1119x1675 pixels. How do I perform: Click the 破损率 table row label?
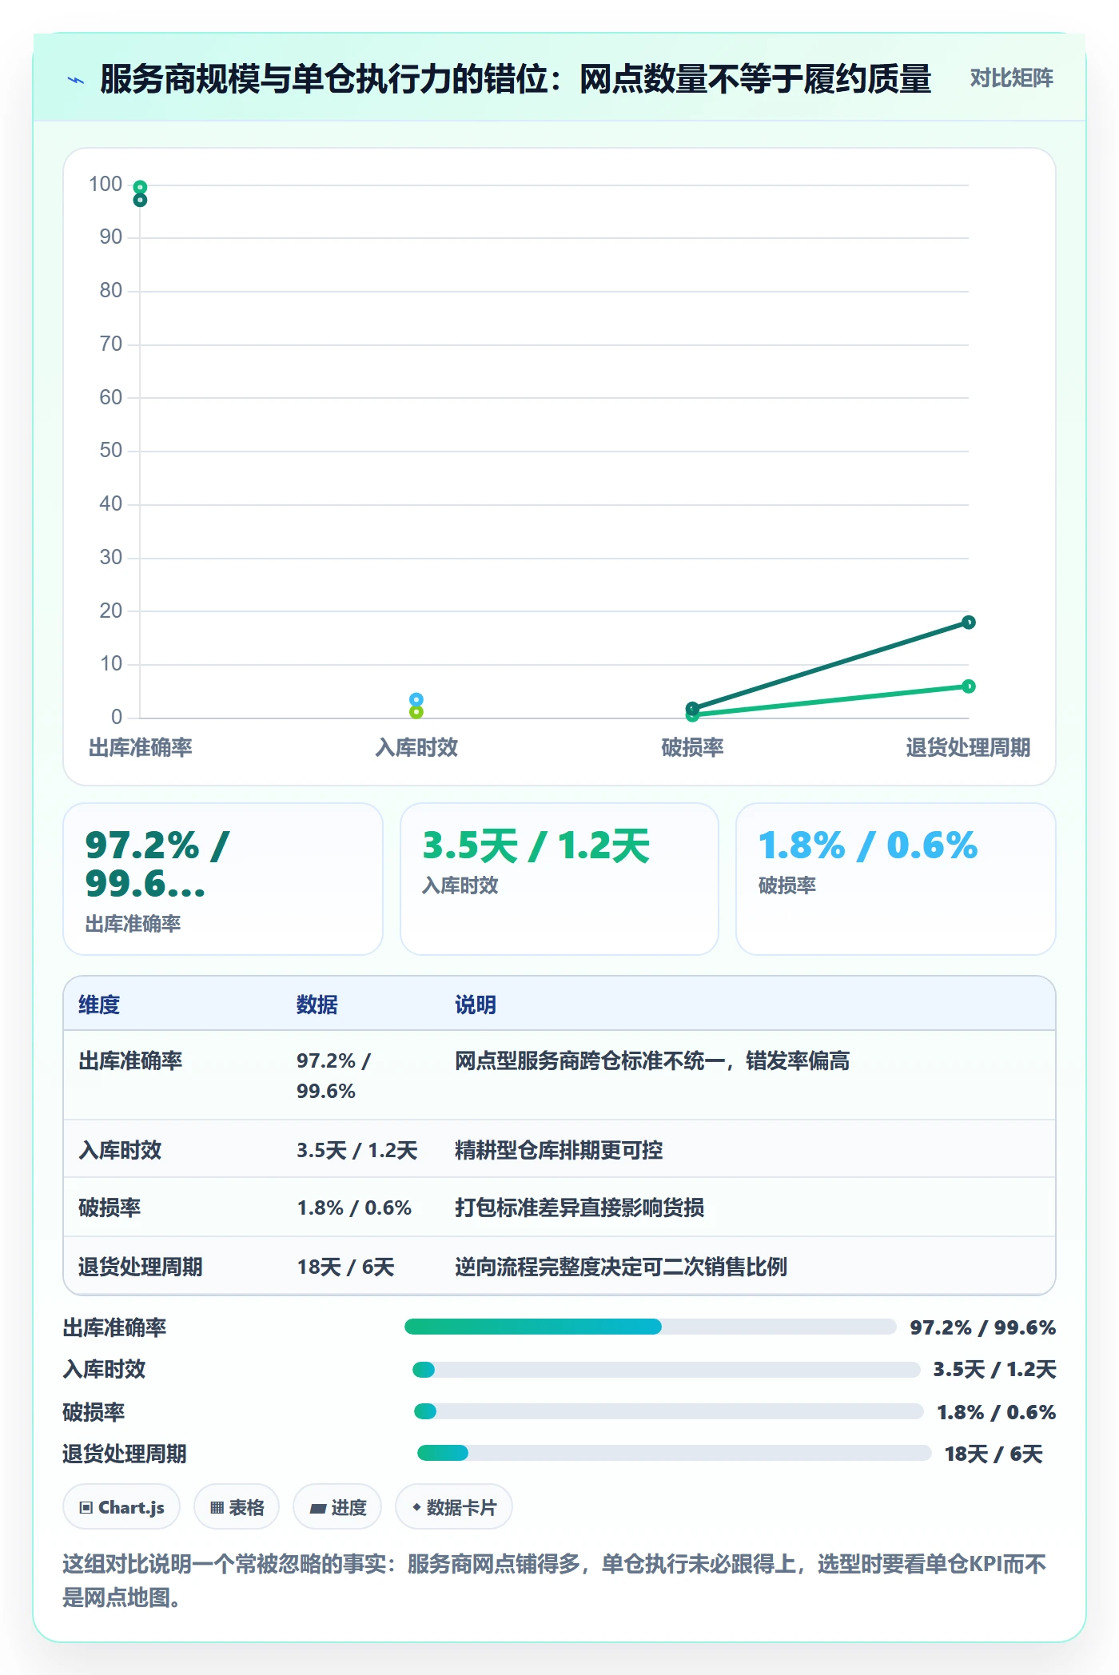click(x=110, y=1208)
